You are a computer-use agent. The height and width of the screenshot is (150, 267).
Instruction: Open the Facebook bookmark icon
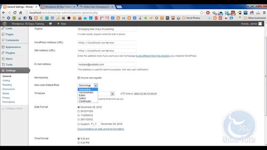pyautogui.click(x=25, y=18)
